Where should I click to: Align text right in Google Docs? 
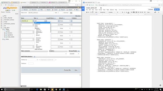(140, 12)
